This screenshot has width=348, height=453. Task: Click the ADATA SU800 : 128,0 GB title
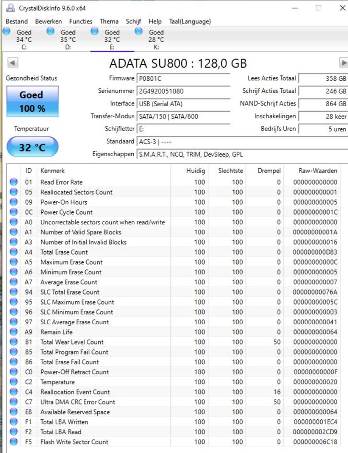tap(178, 63)
